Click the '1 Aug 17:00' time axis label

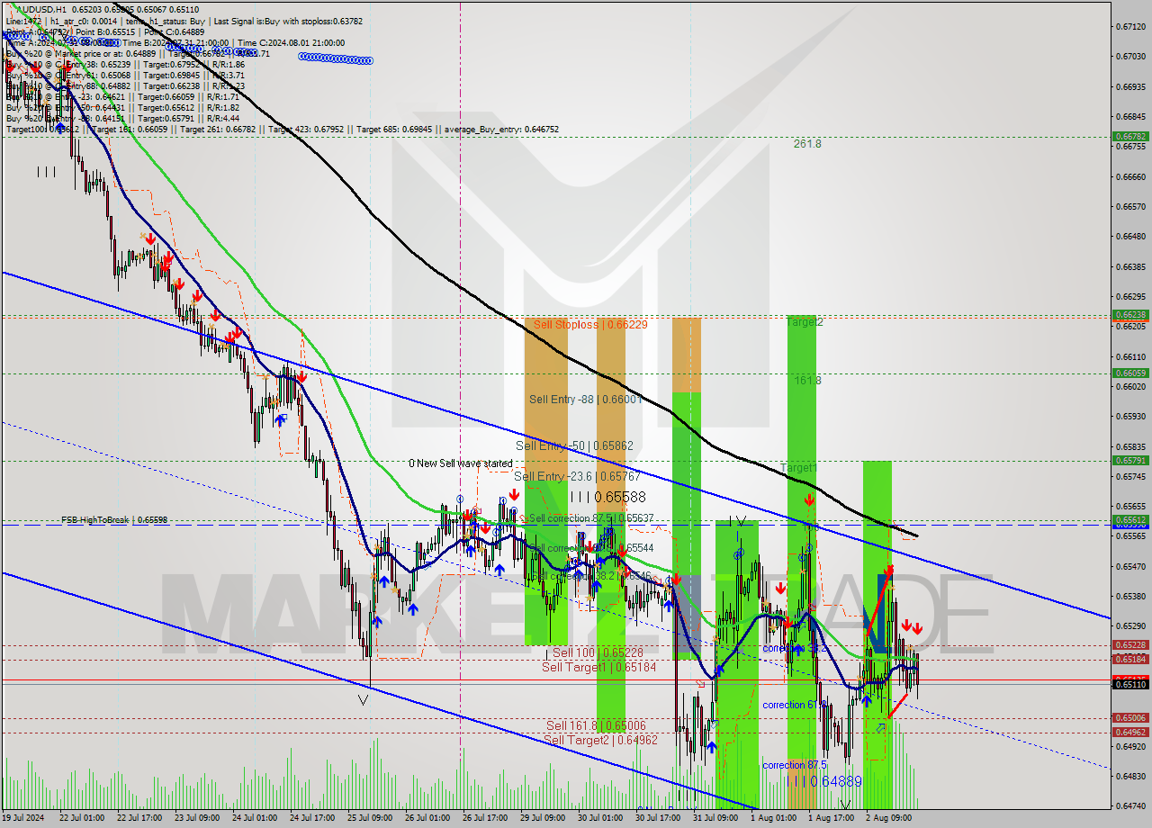click(831, 818)
